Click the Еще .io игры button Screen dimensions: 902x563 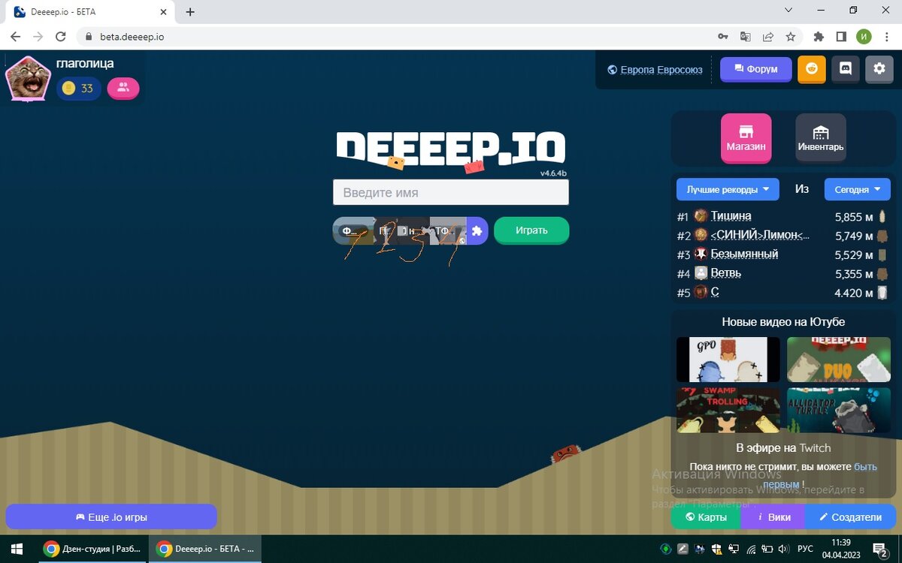pos(111,517)
